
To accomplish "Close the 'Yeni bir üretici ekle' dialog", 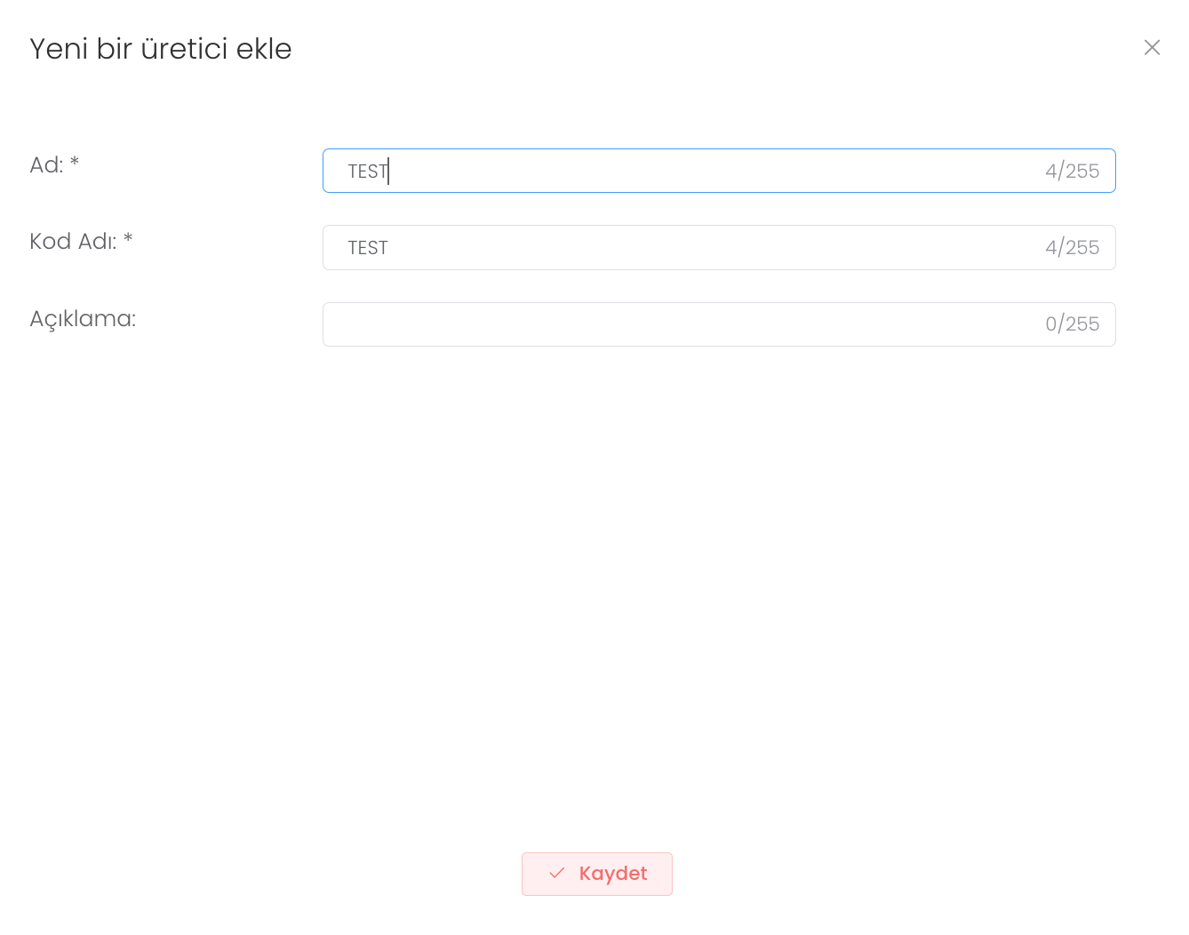I will tap(1152, 47).
